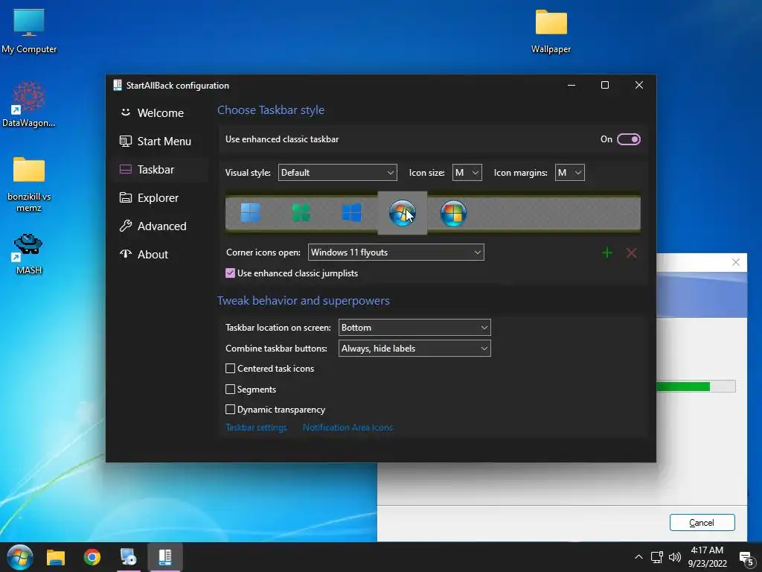Open the volume speaker tray icon
This screenshot has height=572, width=762.
tap(674, 557)
